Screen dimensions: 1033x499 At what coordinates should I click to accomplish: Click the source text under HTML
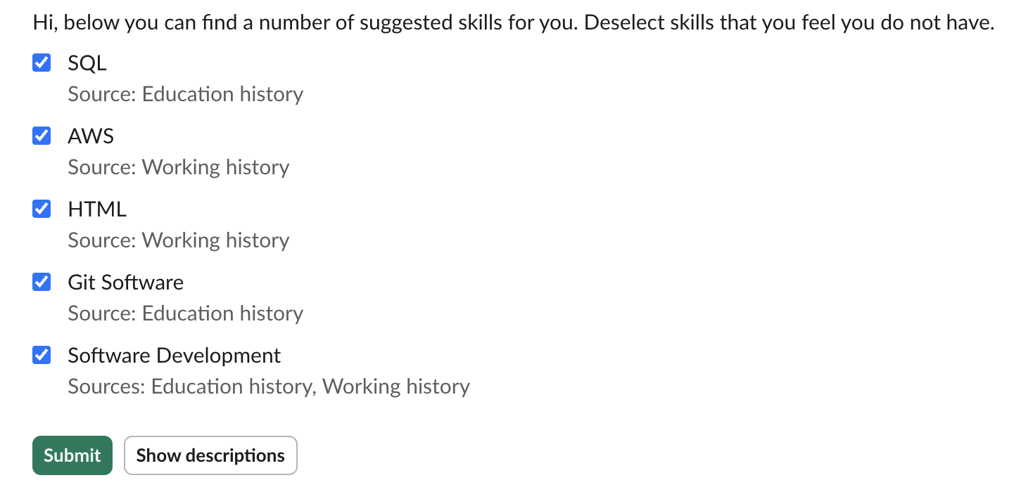[178, 240]
